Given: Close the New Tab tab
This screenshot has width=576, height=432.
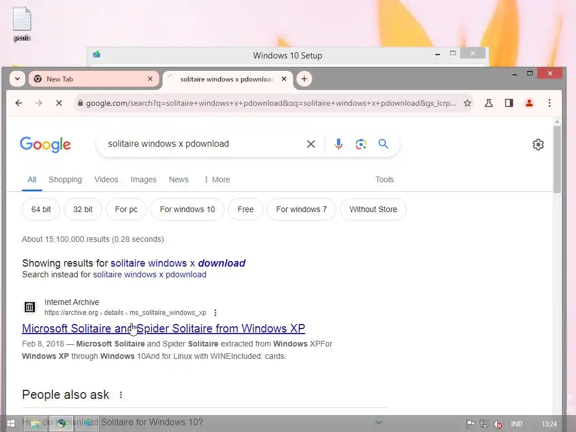Looking at the screenshot, I should [150, 79].
